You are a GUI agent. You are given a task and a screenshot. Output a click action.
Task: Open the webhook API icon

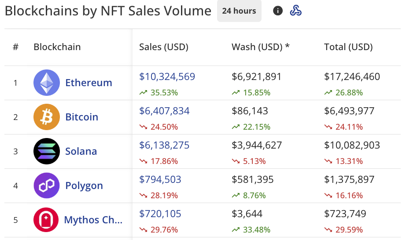pyautogui.click(x=295, y=11)
